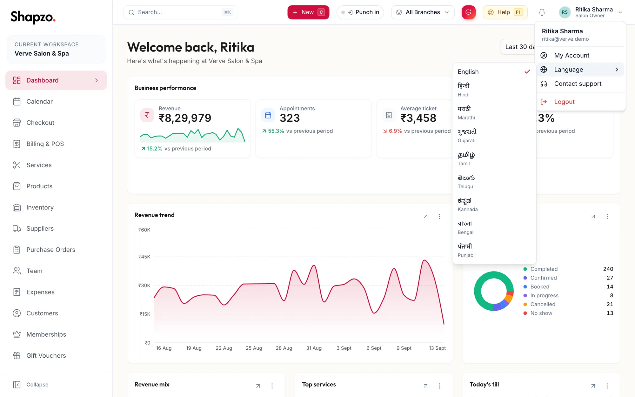The width and height of the screenshot is (635, 397).
Task: Open Inventory section
Action: tap(56, 207)
